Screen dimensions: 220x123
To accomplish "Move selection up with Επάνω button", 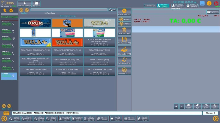I will 124,19.
